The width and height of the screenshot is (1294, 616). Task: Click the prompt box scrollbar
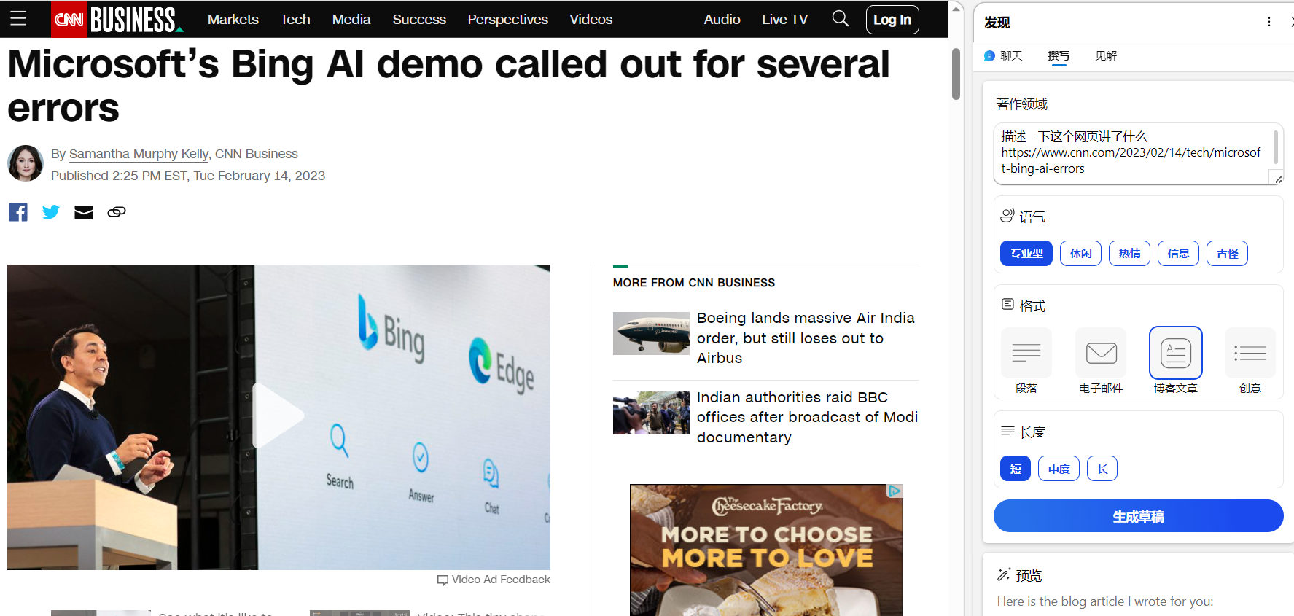1275,147
